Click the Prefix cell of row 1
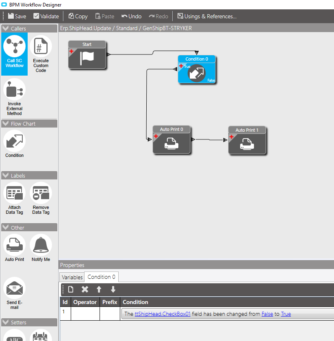The width and height of the screenshot is (334, 341). point(110,314)
